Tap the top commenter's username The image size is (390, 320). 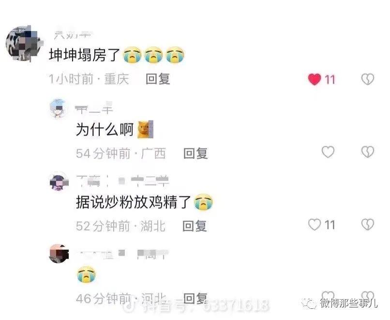point(73,35)
